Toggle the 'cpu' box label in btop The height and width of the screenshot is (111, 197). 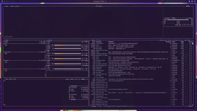[6, 6]
